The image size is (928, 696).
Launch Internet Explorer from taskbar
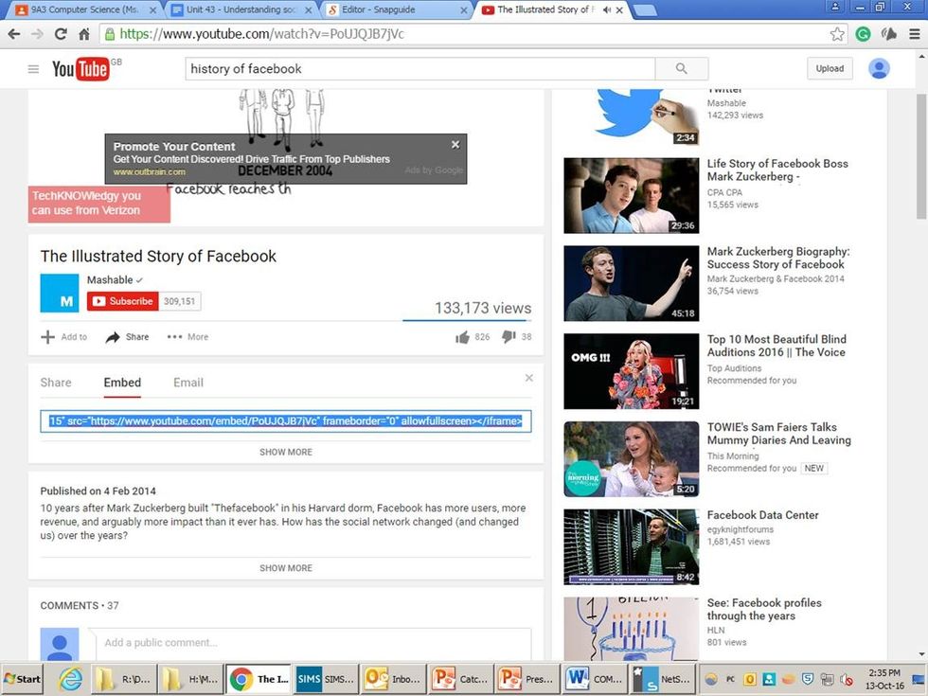coord(71,679)
